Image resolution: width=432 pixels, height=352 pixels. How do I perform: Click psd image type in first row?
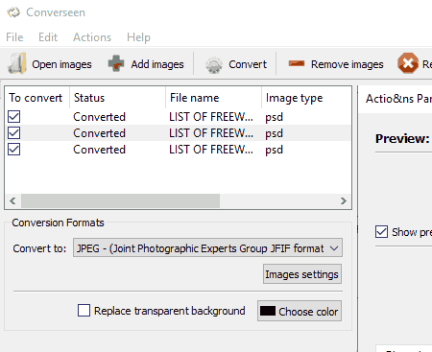(275, 117)
